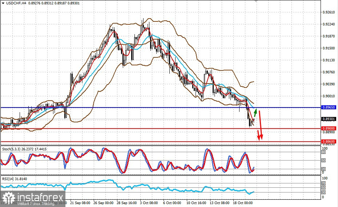This screenshot has height=207, width=338.
Task: Click 0.90760 on the price axis
Action: pos(329,72)
